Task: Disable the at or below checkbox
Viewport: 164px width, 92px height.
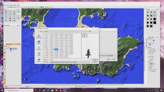Action: click(149, 56)
